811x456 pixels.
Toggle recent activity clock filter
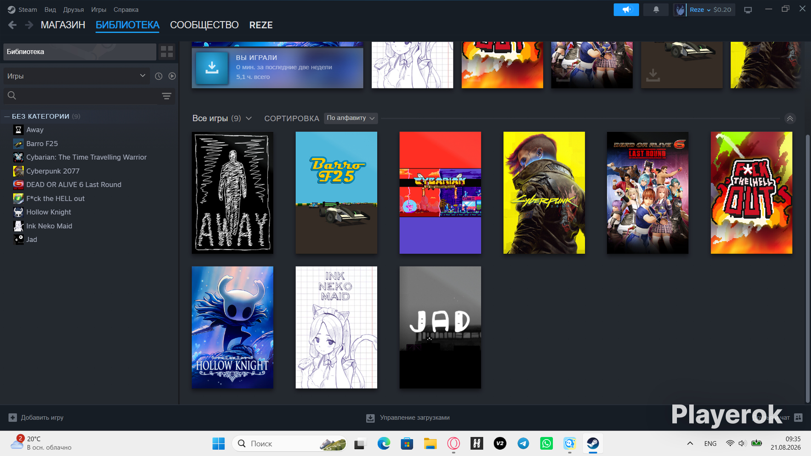[159, 76]
